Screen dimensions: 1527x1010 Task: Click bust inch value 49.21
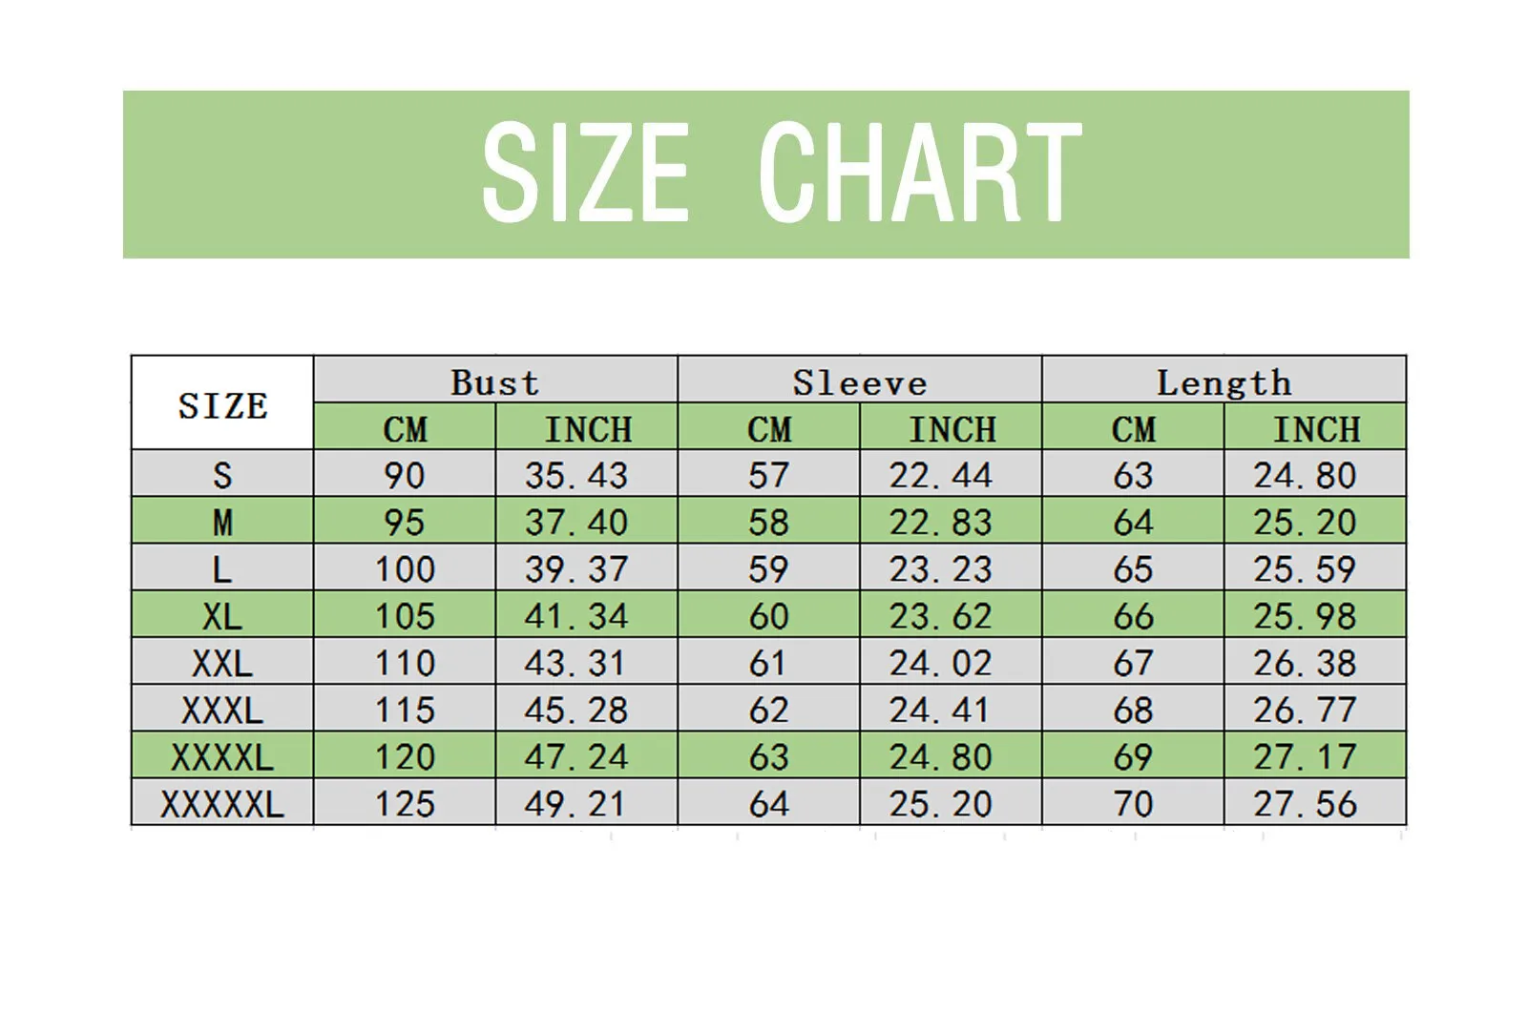pyautogui.click(x=576, y=803)
